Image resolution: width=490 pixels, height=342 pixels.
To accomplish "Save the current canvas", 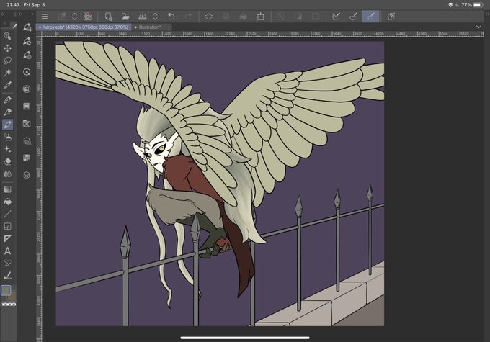I will point(142,17).
